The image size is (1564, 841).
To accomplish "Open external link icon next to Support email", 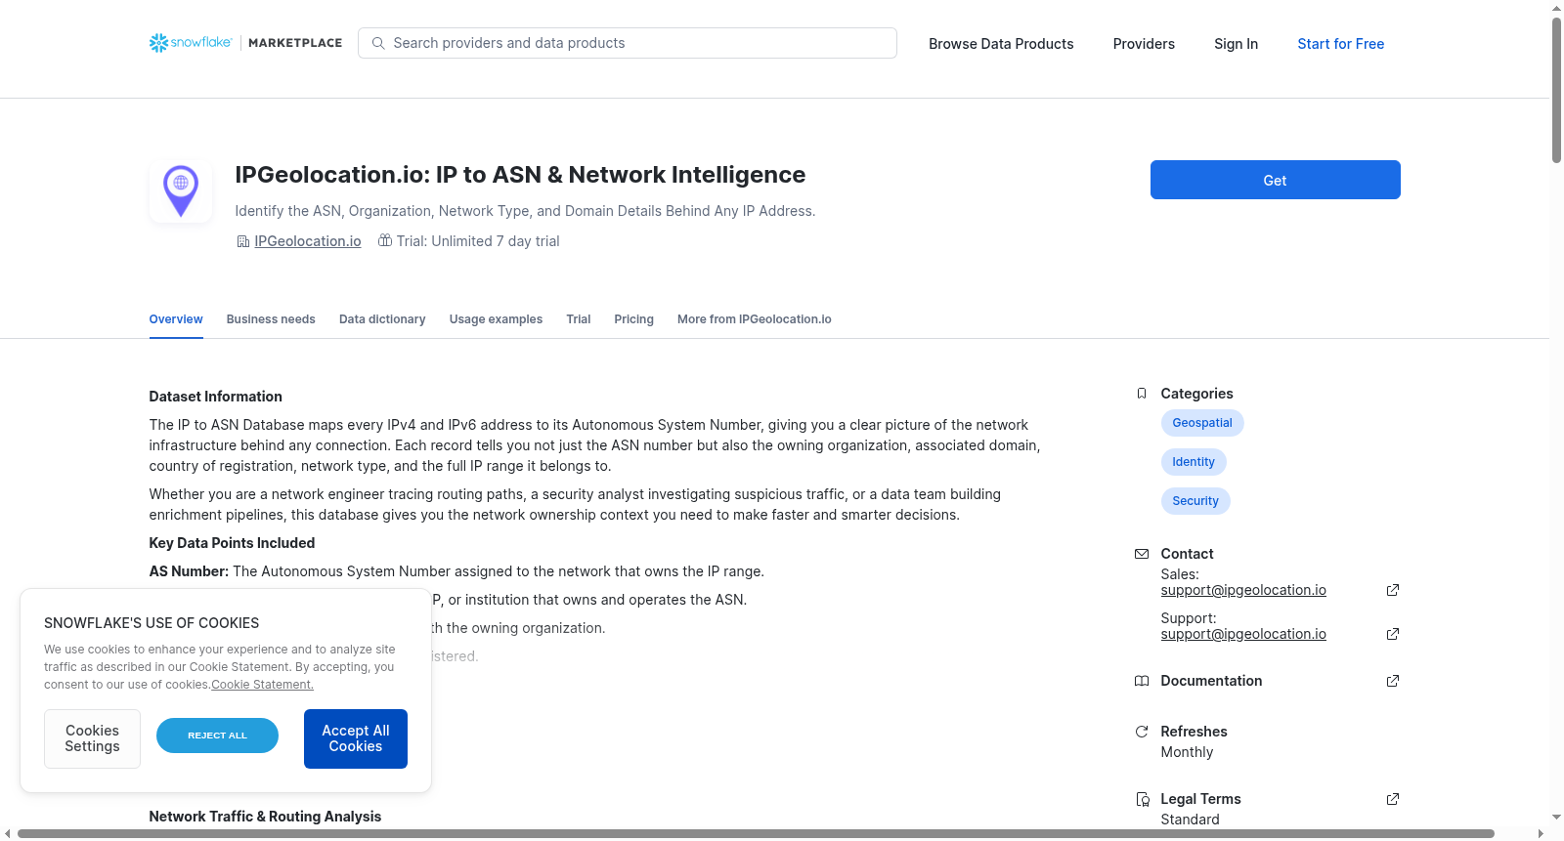I will pos(1393,634).
